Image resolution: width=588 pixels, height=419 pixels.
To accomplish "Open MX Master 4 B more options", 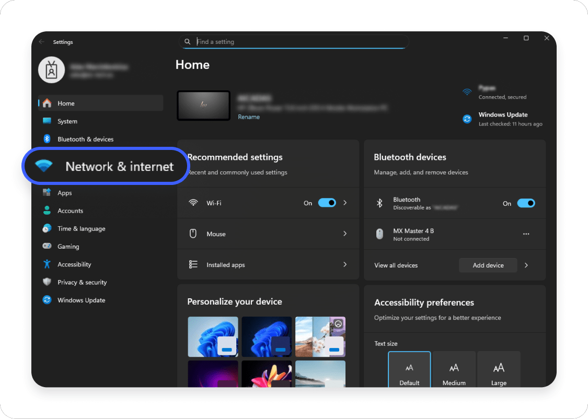I will coord(526,234).
